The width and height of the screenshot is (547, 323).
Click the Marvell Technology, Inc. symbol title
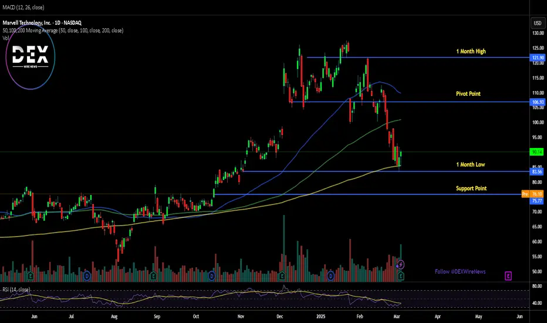pyautogui.click(x=42, y=23)
